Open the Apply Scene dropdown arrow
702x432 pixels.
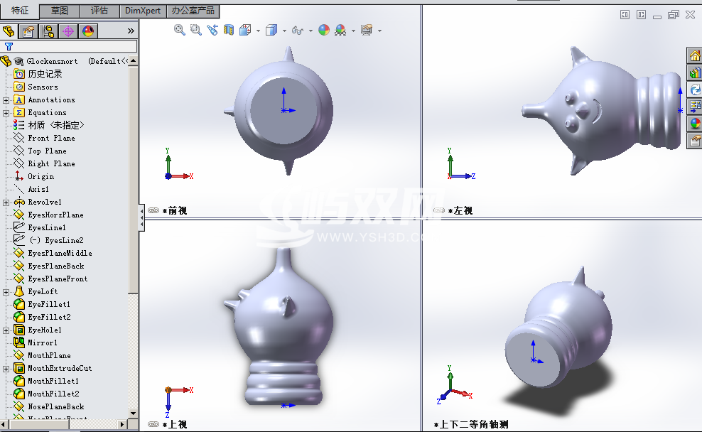353,31
